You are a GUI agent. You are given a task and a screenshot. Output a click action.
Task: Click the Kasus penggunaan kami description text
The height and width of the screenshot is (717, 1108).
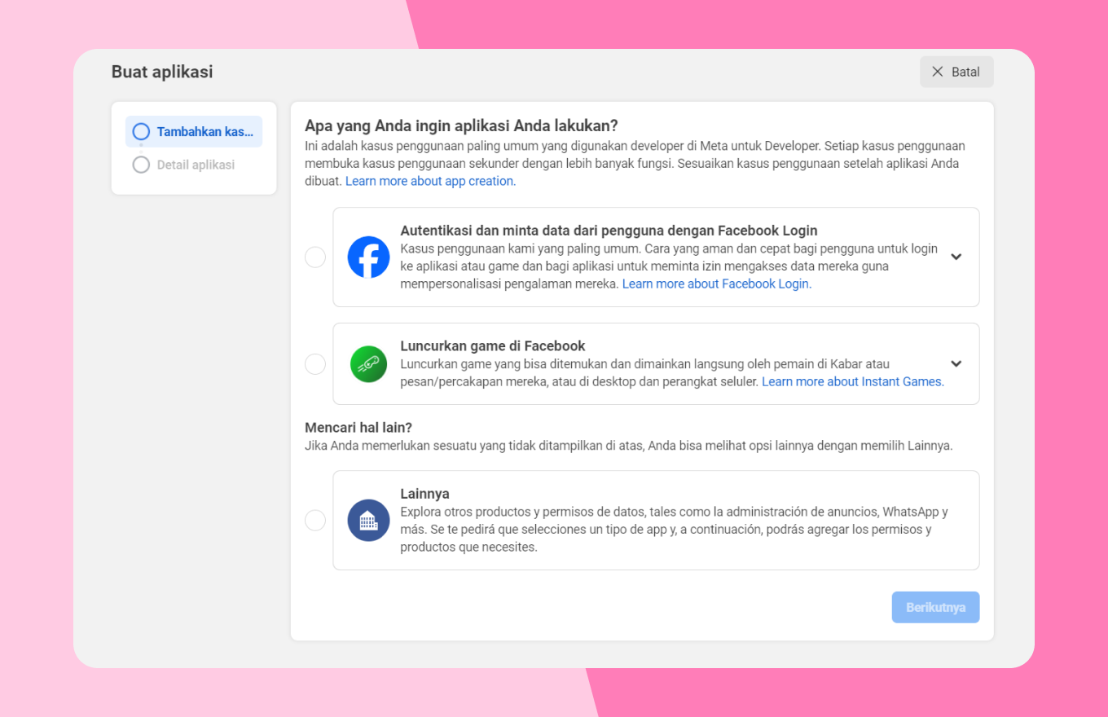669,266
